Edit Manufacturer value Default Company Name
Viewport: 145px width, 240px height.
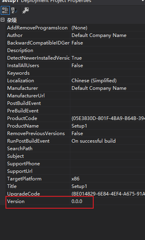click(99, 88)
